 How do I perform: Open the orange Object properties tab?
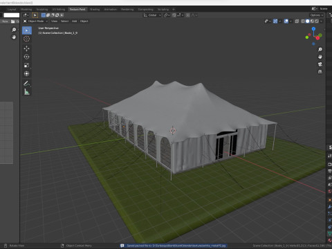pos(330,200)
